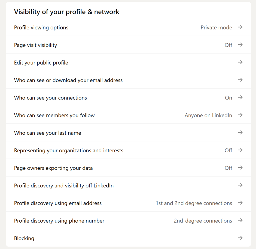Click arrow next to Edit your public profile
The image size is (256, 249).
point(240,62)
